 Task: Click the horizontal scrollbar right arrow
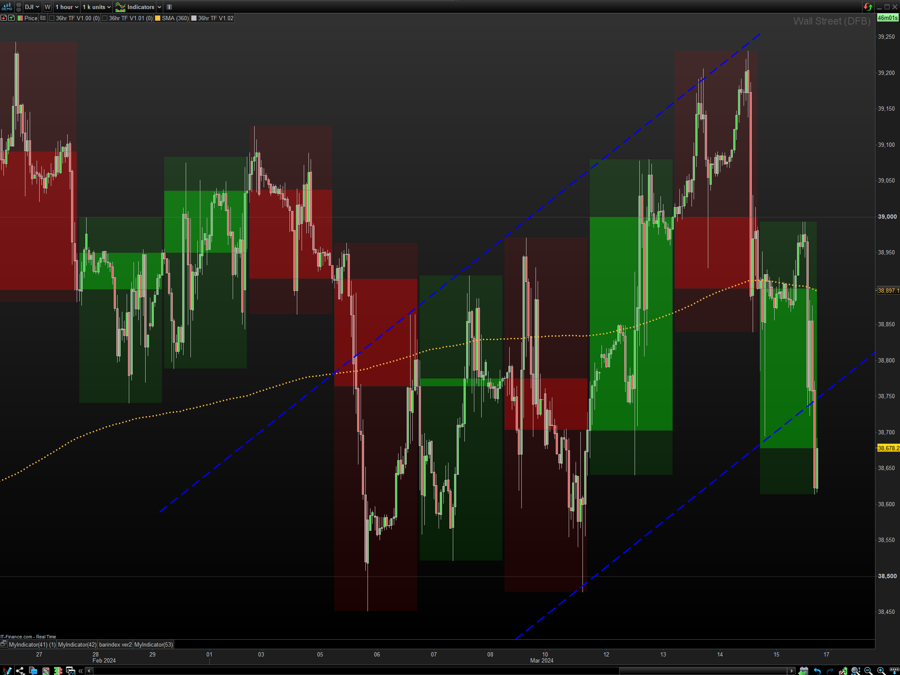pyautogui.click(x=791, y=671)
